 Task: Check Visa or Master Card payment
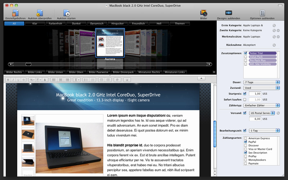tap(246, 149)
